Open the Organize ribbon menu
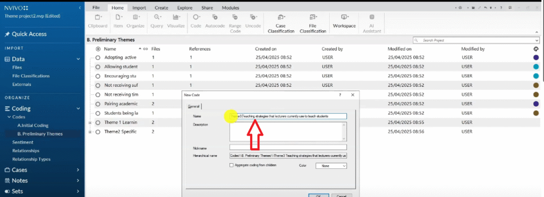The image size is (544, 197). click(135, 21)
